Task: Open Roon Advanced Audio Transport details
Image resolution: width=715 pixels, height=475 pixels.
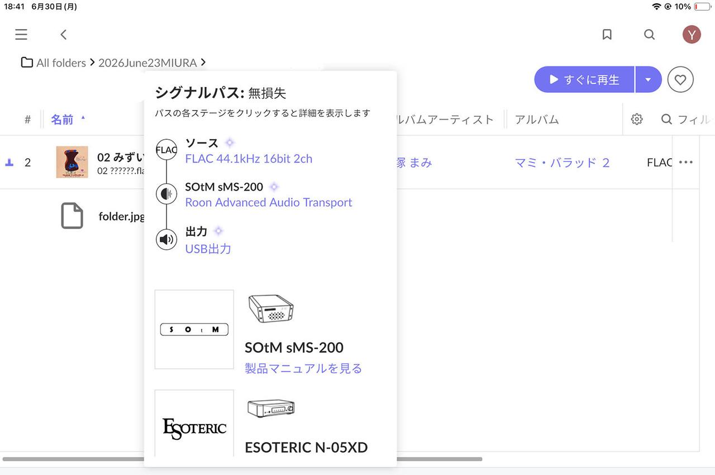Action: coord(269,202)
